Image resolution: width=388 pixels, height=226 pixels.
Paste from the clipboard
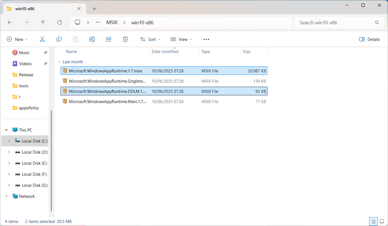coord(75,39)
